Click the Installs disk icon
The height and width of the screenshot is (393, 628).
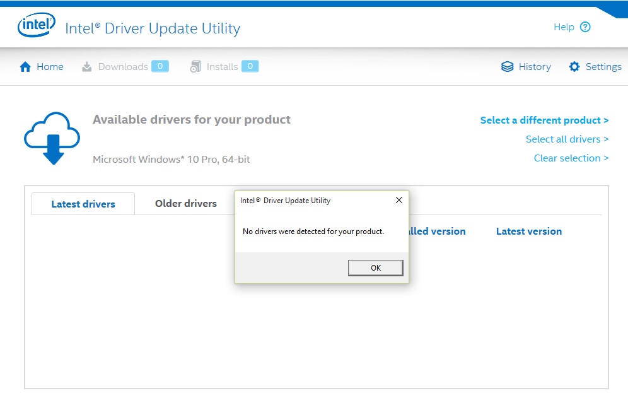tap(195, 66)
